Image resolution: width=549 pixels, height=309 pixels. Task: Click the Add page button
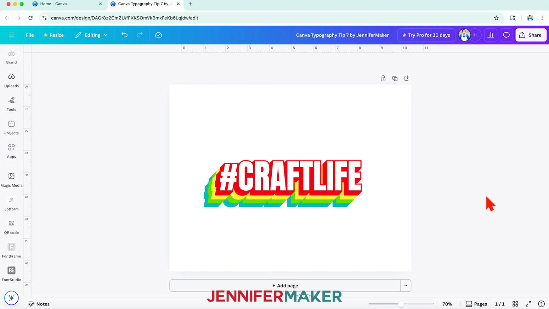285,286
